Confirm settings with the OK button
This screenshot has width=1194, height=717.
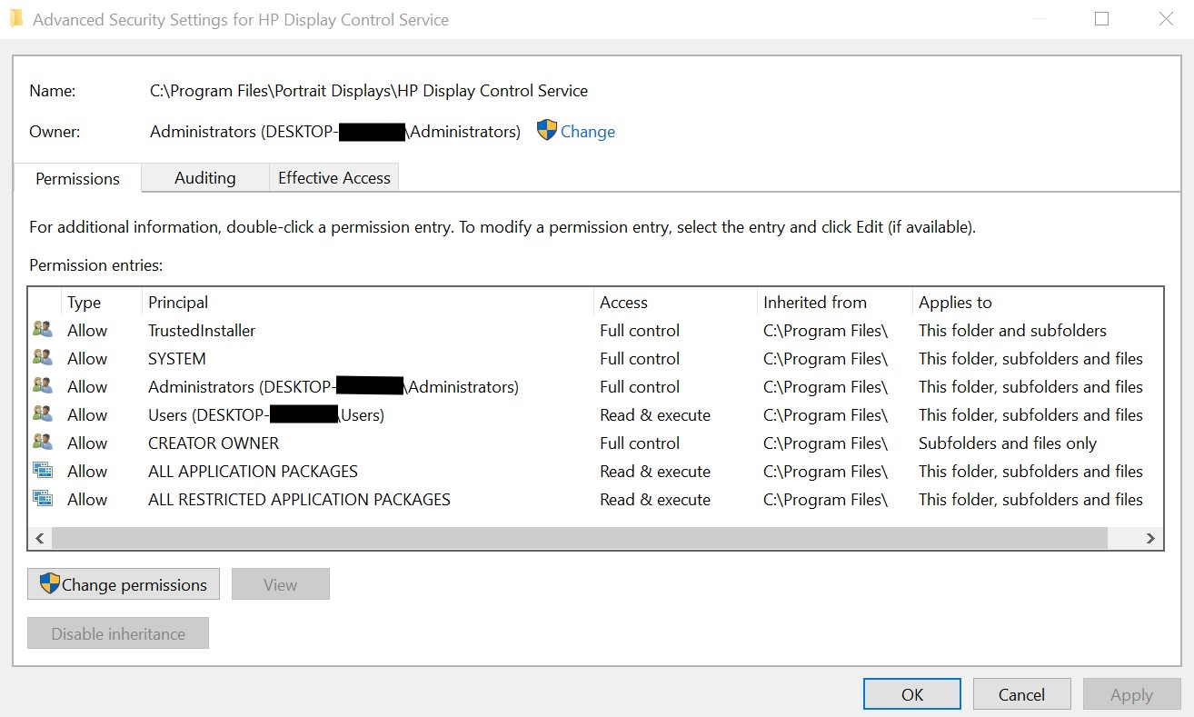click(911, 693)
